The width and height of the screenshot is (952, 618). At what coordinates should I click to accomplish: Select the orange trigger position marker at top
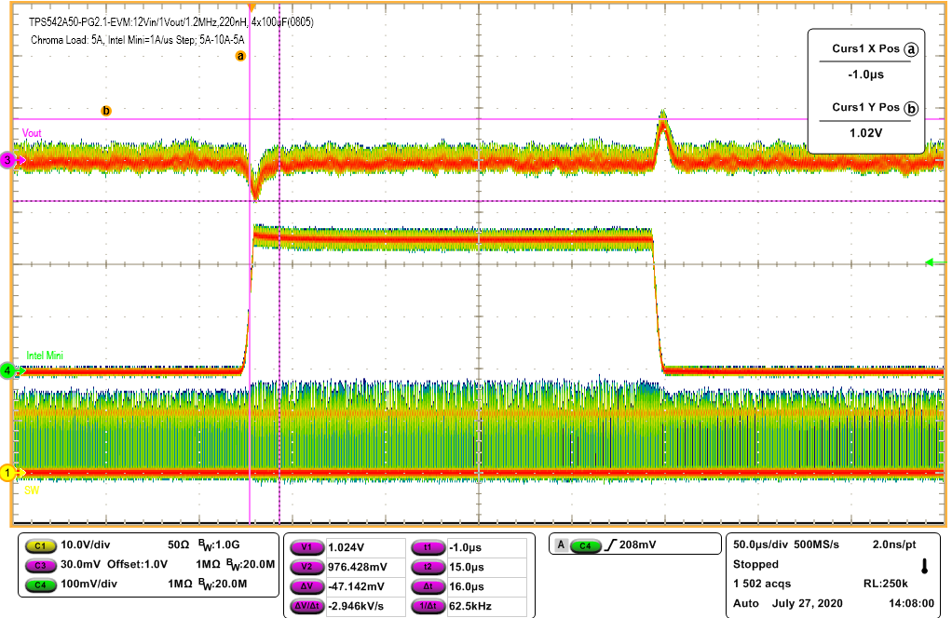pyautogui.click(x=253, y=7)
